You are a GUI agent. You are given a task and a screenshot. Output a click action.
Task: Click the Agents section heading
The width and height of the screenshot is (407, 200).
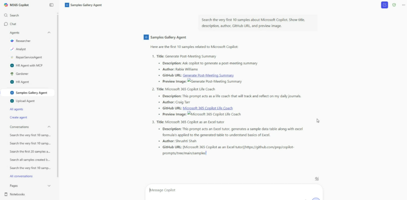click(15, 33)
